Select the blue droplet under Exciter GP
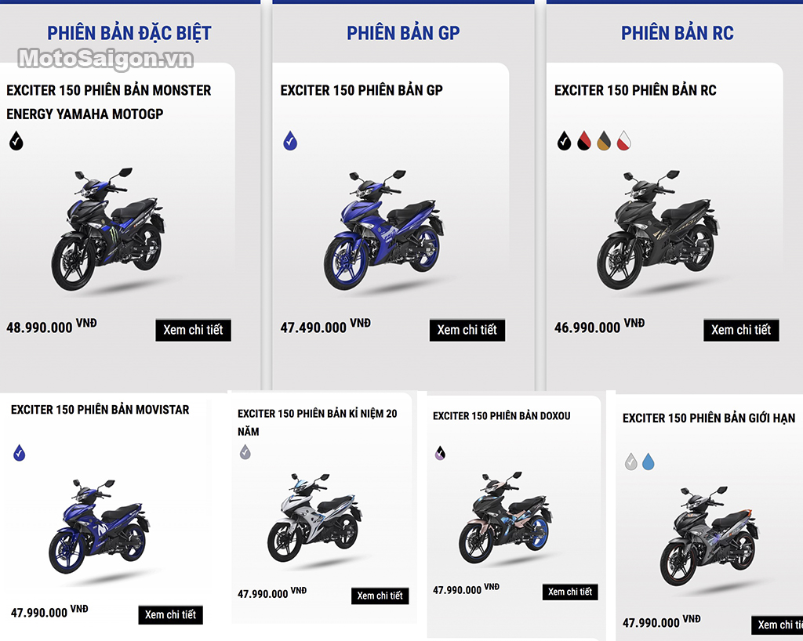Image resolution: width=803 pixels, height=641 pixels. (290, 141)
